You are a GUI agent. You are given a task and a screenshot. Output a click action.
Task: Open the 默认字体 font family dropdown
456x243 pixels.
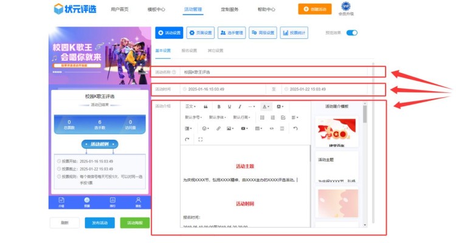[217, 117]
